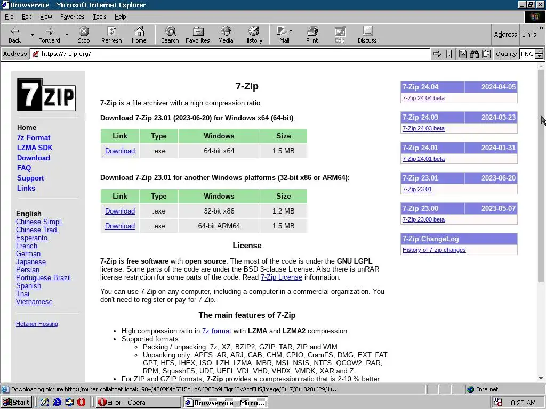Viewport: 546px width, 409px height.
Task: Click the vertical scrollbar up arrow
Action: [x=541, y=67]
